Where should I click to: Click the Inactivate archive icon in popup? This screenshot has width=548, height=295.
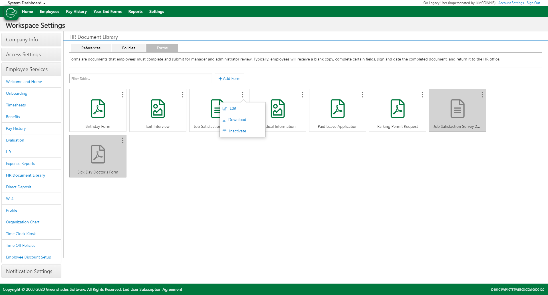[x=224, y=131]
